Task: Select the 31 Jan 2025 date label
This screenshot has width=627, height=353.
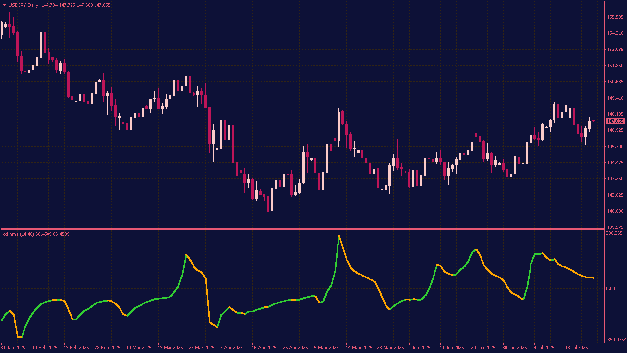Action: point(13,348)
